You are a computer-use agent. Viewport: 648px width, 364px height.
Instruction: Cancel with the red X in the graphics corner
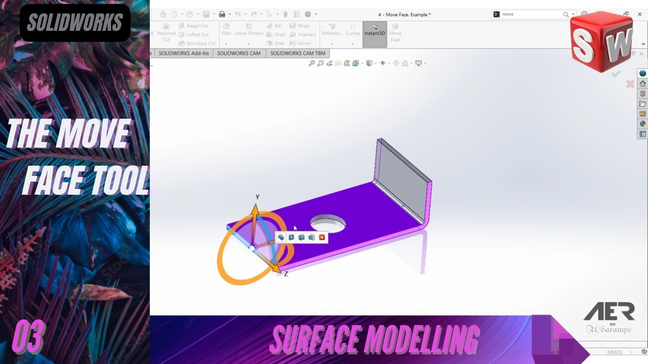[x=630, y=84]
